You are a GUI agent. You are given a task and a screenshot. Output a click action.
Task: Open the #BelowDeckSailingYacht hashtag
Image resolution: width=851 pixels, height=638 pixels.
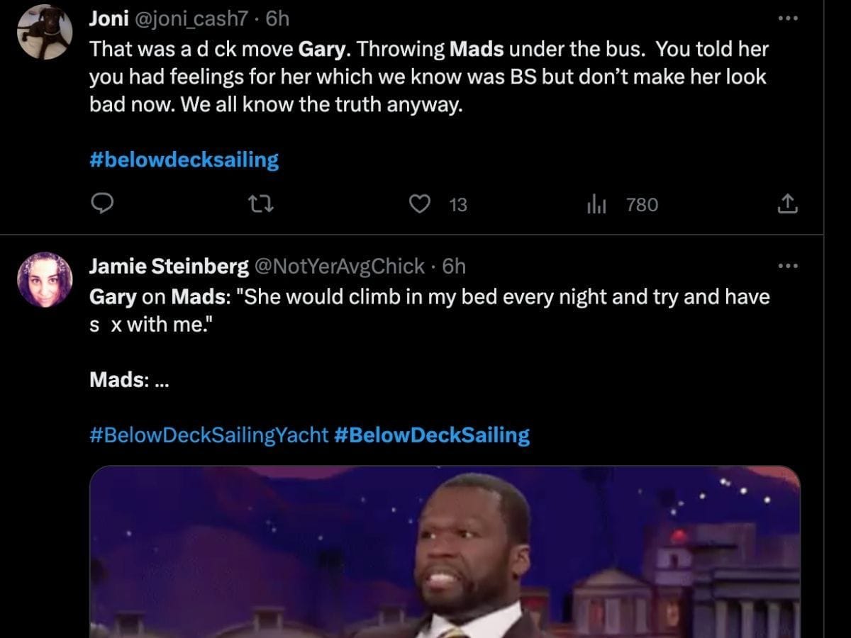208,435
